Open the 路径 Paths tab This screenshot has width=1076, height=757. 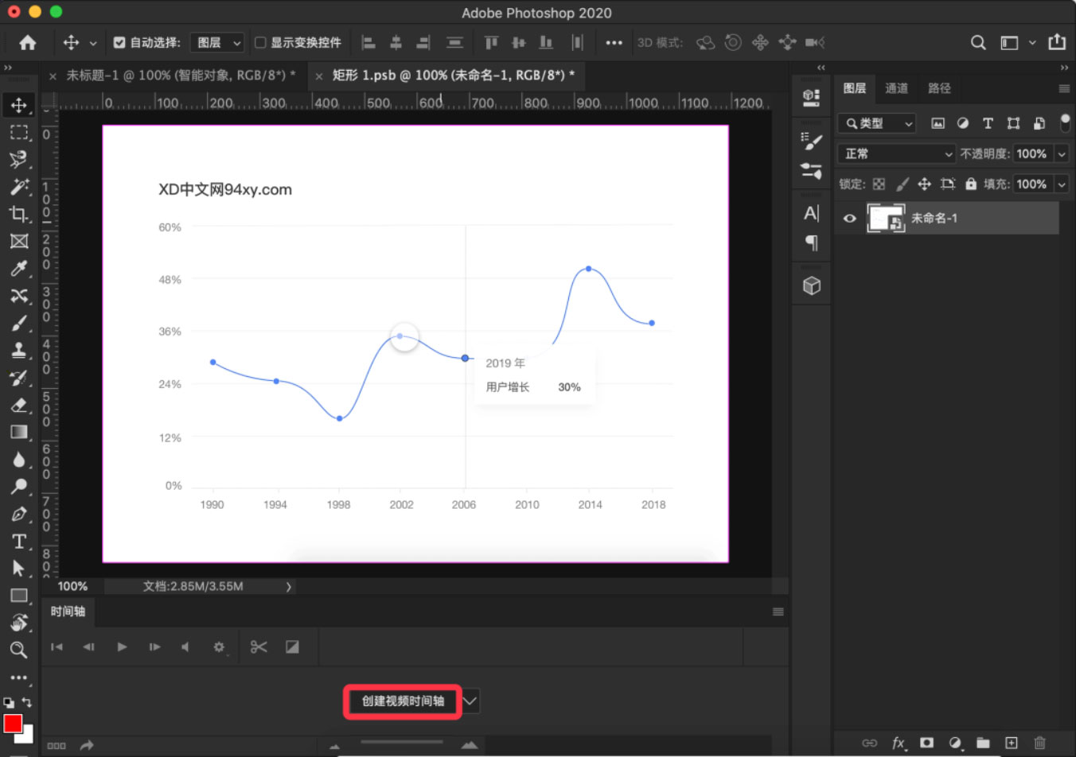pyautogui.click(x=939, y=88)
